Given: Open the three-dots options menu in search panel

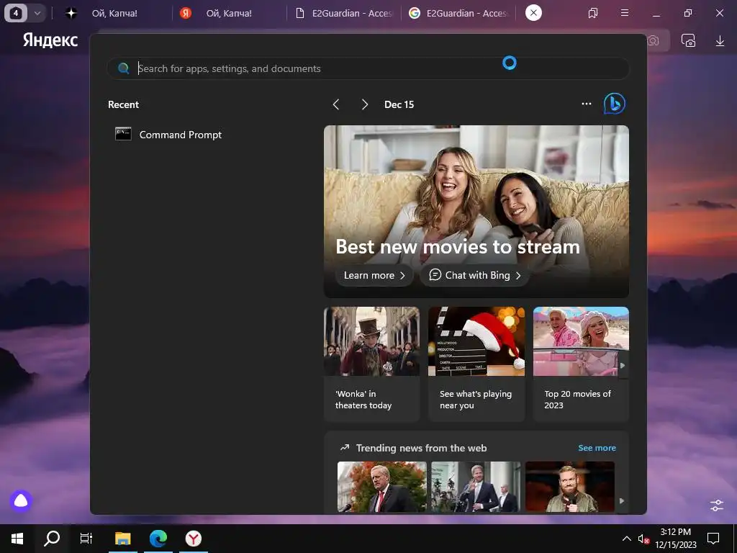Looking at the screenshot, I should click(x=586, y=104).
